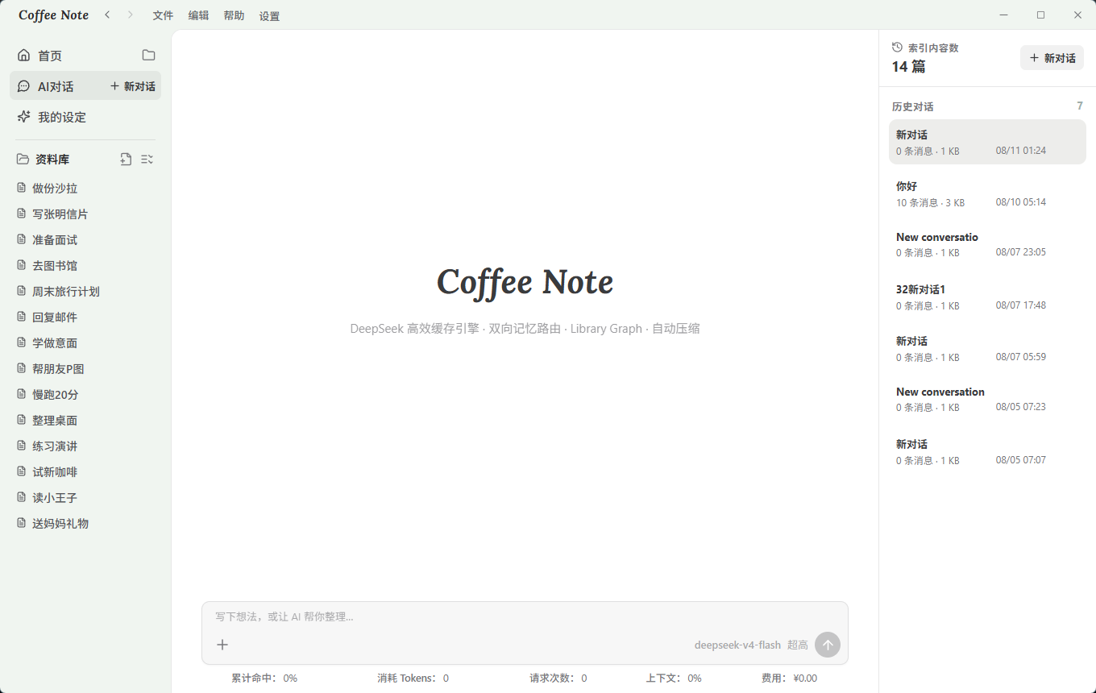Go back with the left arrow
1096x693 pixels.
pyautogui.click(x=107, y=15)
